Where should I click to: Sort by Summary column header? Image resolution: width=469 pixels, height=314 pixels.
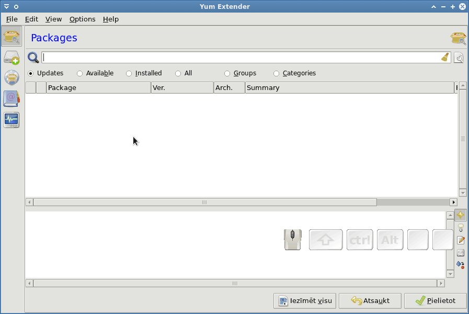tap(350, 88)
